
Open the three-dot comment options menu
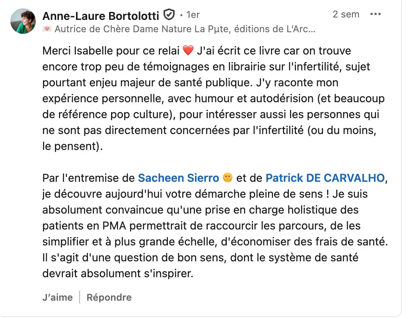(x=376, y=15)
